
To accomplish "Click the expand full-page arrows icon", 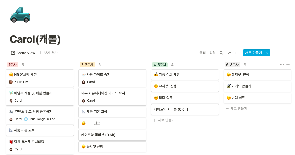I will tap(229, 53).
